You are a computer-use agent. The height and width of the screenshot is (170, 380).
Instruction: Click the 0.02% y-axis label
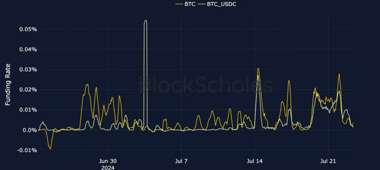pos(28,90)
